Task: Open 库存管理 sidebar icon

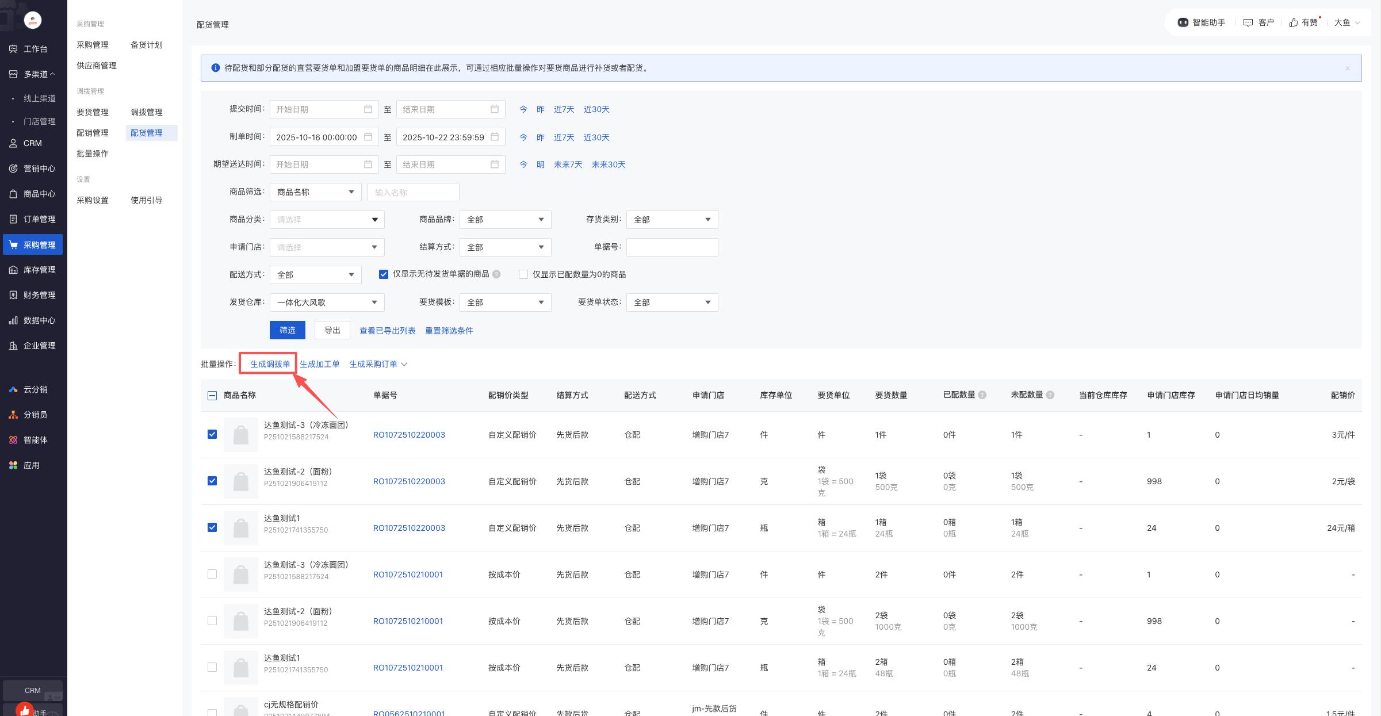Action: (x=13, y=270)
